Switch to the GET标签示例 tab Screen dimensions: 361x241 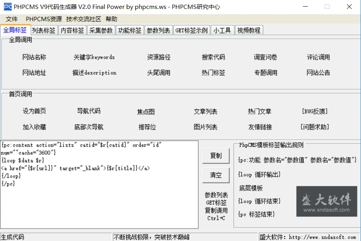pos(191,30)
